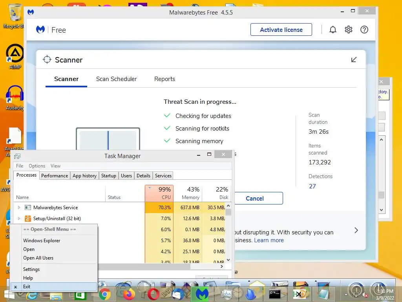Open the Malwarebytes help question mark
The width and height of the screenshot is (402, 302).
tap(364, 30)
